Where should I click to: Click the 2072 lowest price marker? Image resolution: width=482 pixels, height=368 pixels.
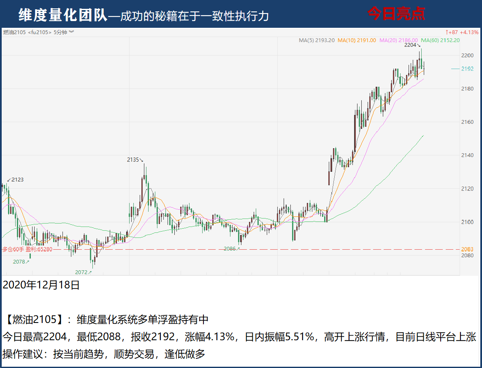coord(81,272)
